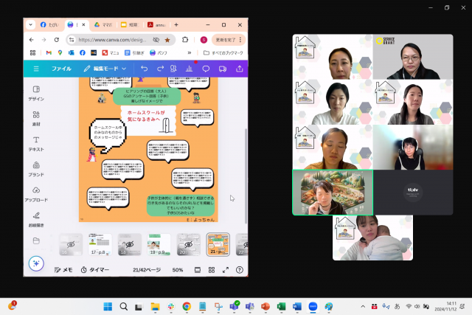This screenshot has width=472, height=315.
Task: Click the Canva magic assistant sparkle button
Action: pyautogui.click(x=36, y=263)
